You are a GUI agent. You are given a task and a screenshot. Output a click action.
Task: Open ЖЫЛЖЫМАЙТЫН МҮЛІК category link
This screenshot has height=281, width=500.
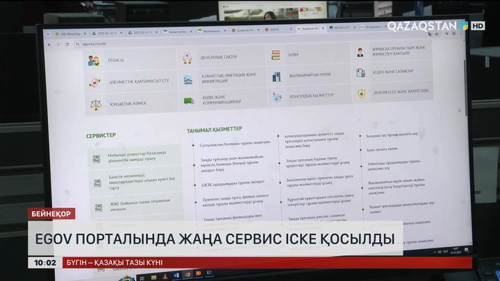click(x=310, y=75)
